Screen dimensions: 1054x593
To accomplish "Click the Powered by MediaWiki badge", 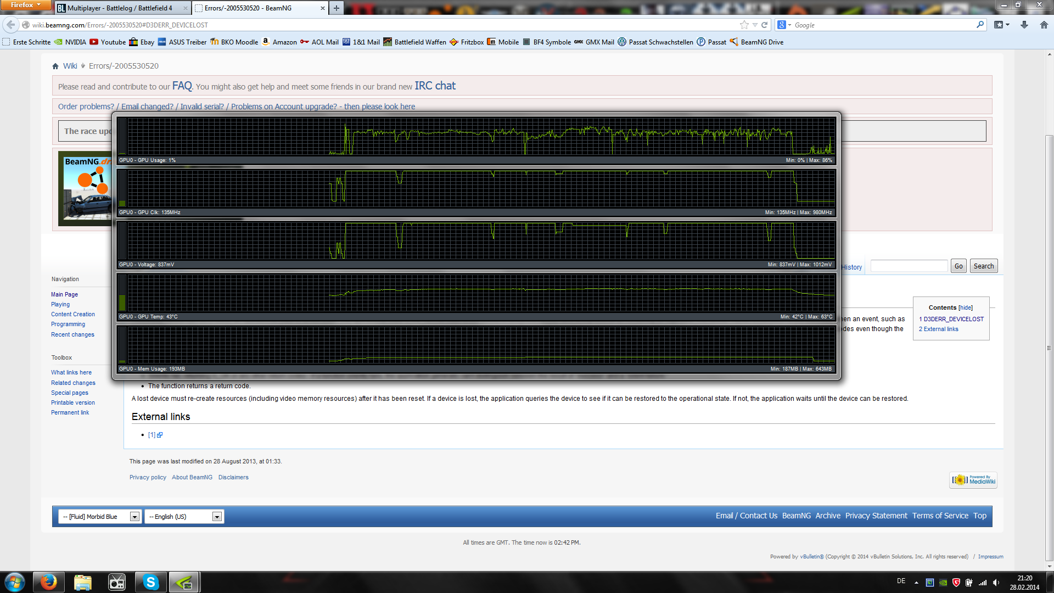I will (x=973, y=480).
